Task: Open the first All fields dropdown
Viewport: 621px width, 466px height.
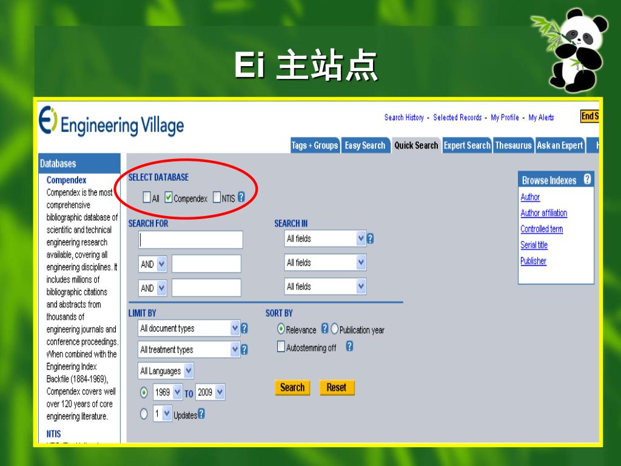Action: click(325, 238)
